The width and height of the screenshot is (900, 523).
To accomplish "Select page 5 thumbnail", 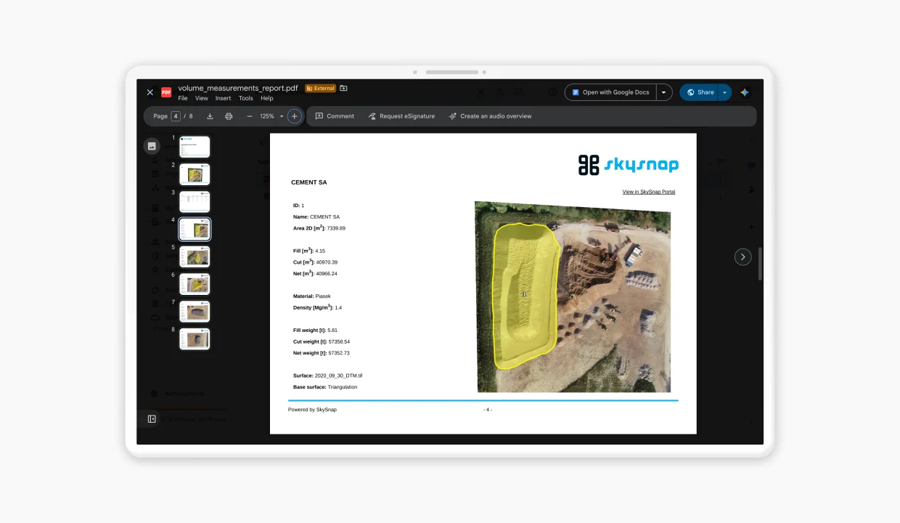I will pos(195,256).
